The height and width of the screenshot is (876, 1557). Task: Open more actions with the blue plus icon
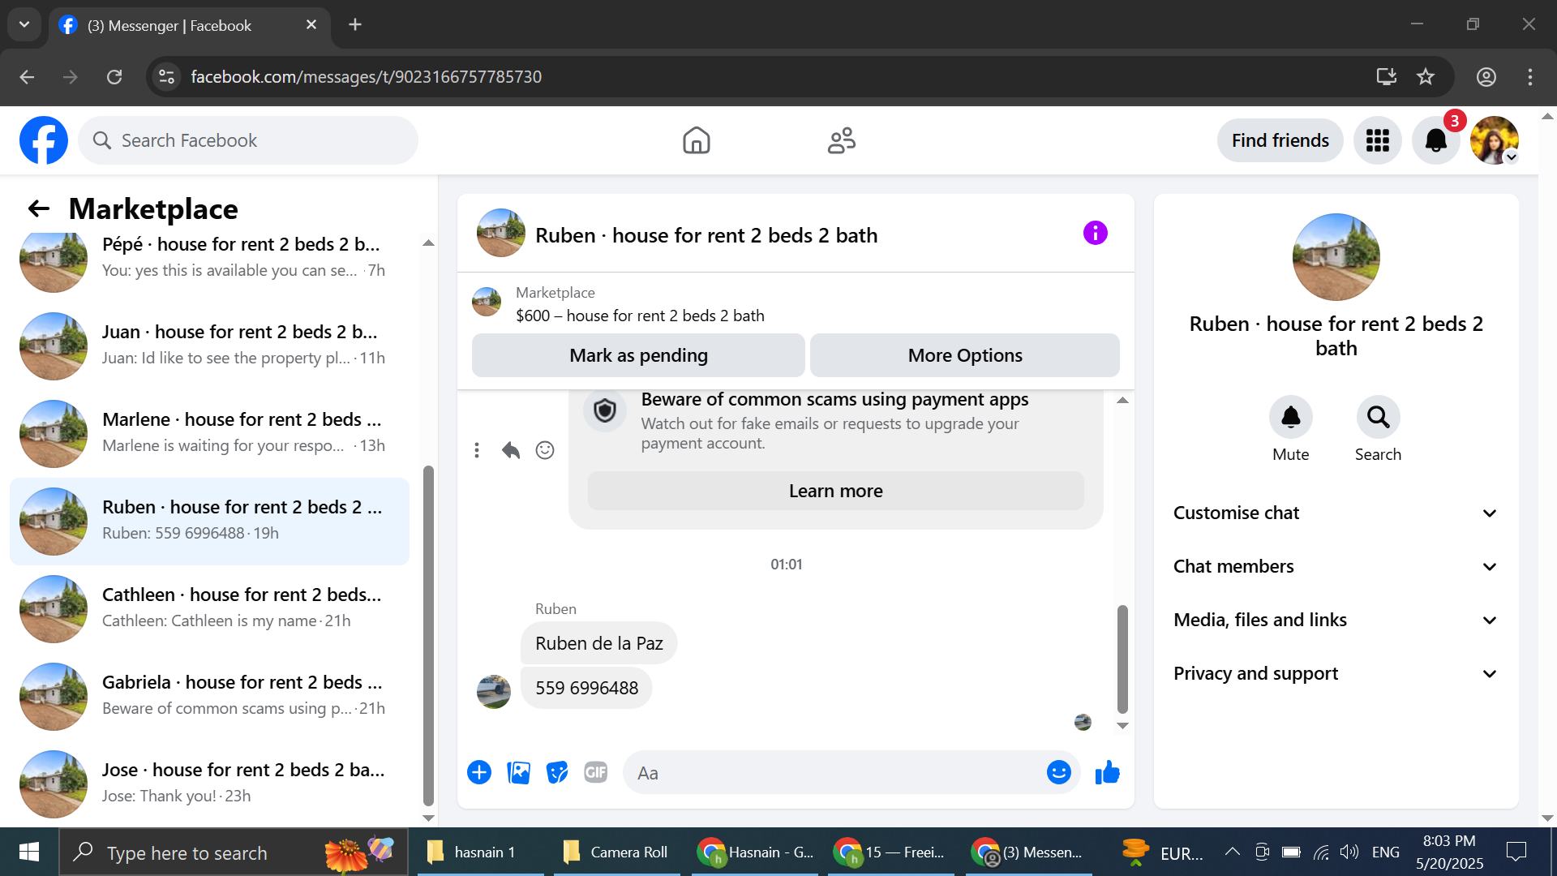tap(479, 772)
